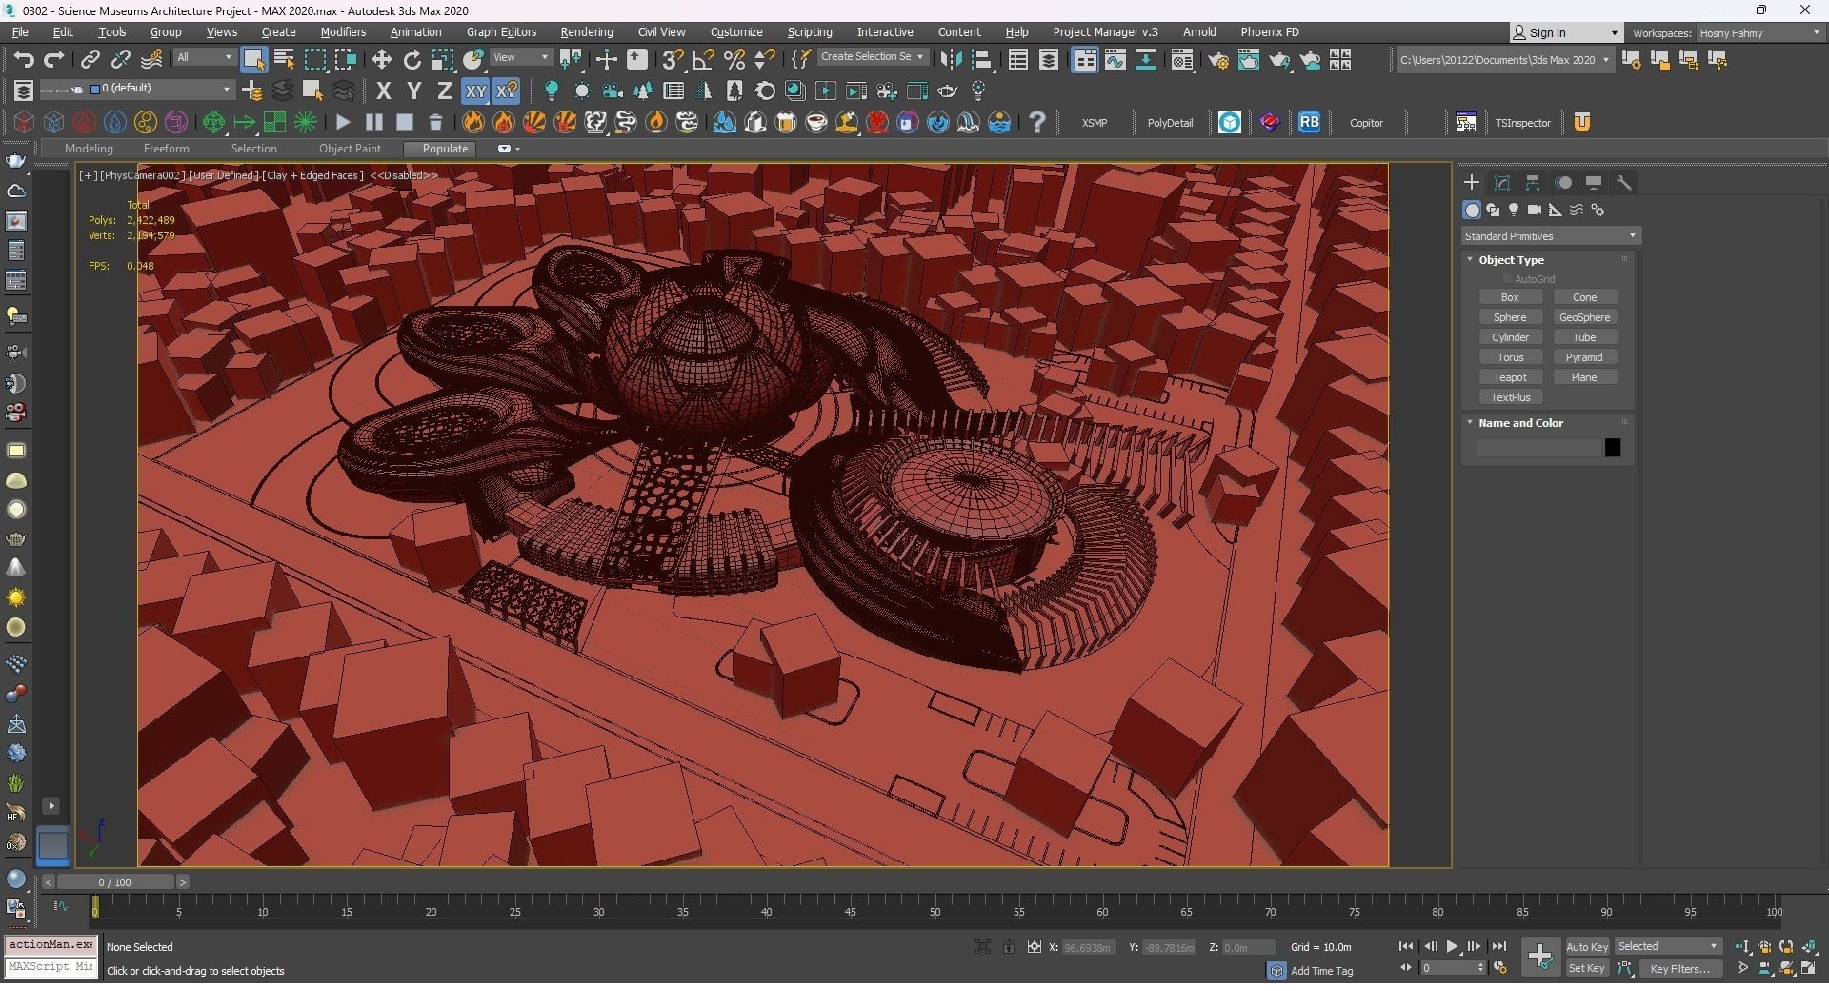The width and height of the screenshot is (1829, 991).
Task: Toggle Angle Snap
Action: tap(703, 60)
